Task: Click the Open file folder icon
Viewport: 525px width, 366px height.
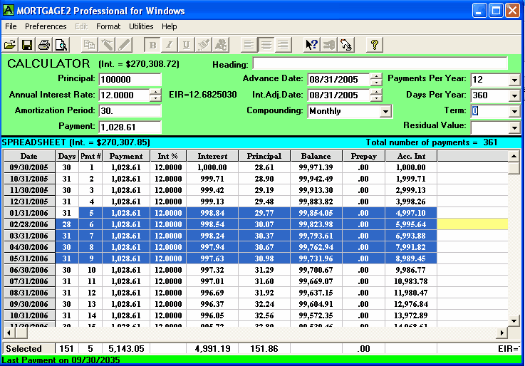Action: tap(10, 45)
